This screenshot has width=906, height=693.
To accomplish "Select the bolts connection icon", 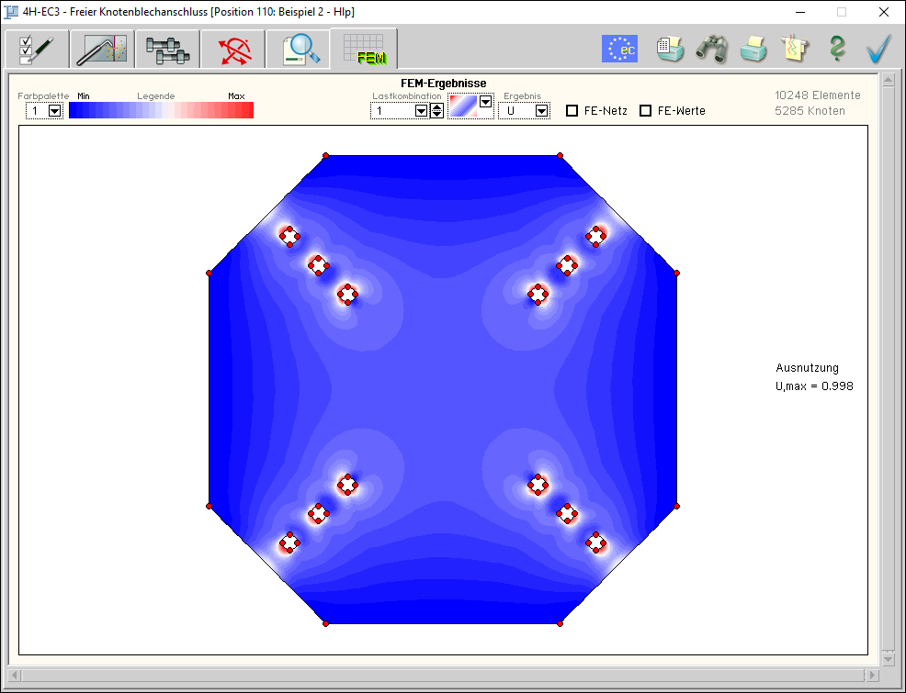I will pos(168,49).
